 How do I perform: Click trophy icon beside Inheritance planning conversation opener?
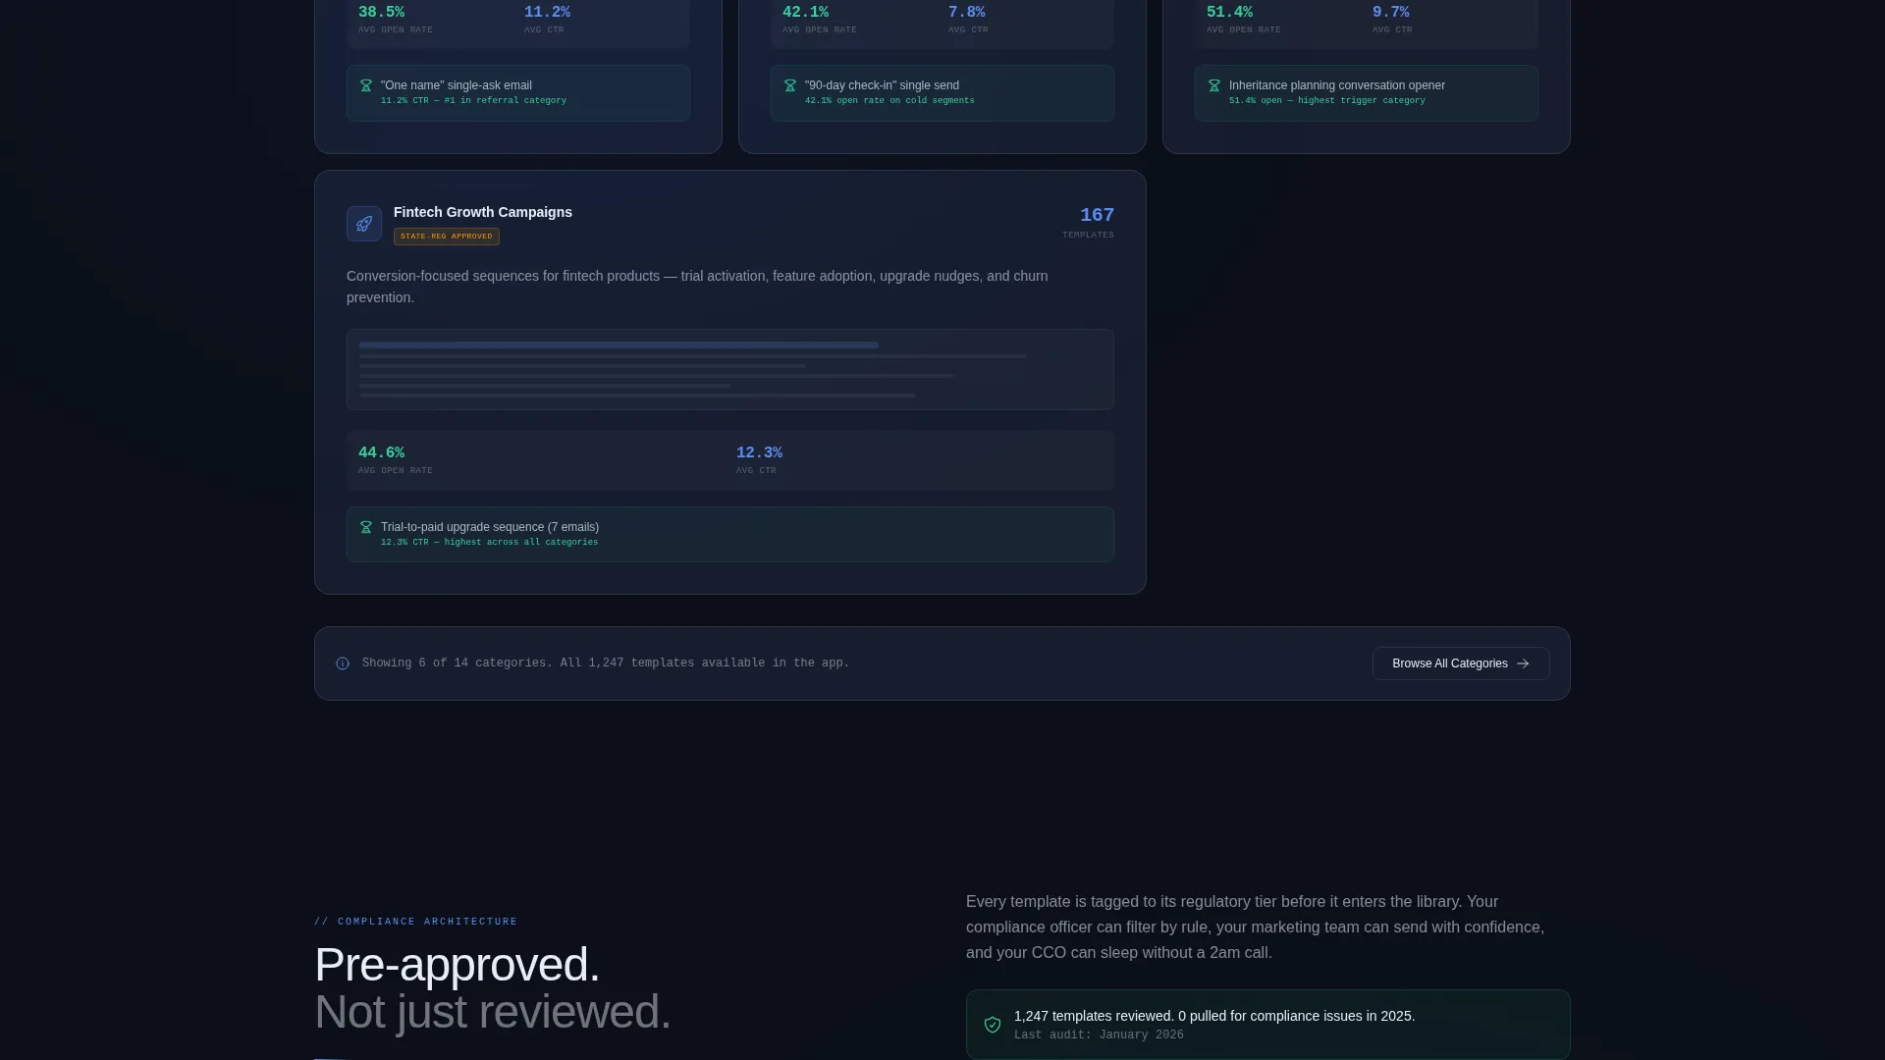1214,86
